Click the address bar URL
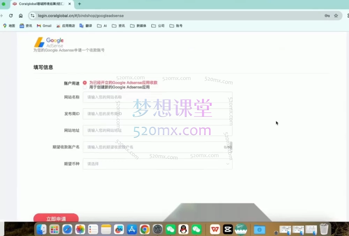 (81, 16)
